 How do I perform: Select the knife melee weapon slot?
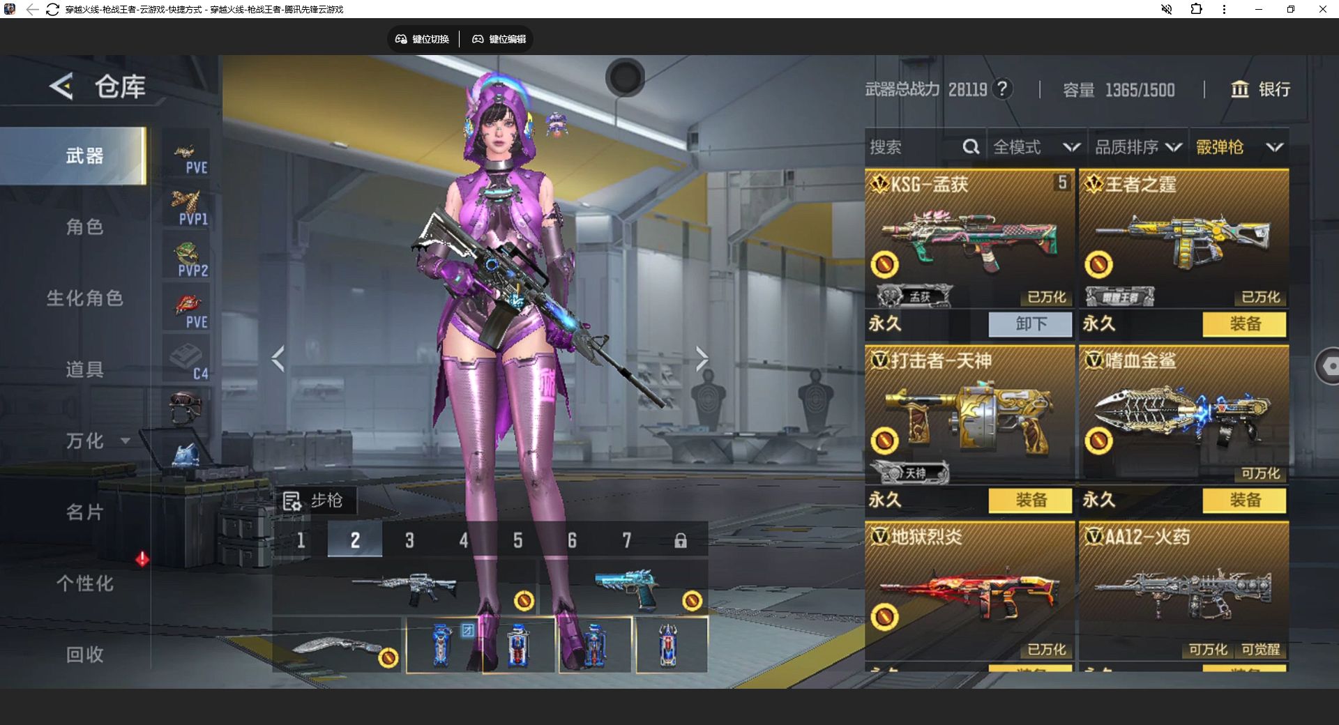coord(338,645)
